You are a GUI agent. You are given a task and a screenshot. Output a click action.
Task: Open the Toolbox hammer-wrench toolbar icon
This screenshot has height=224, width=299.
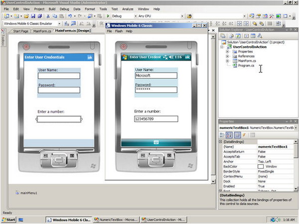coord(272,16)
